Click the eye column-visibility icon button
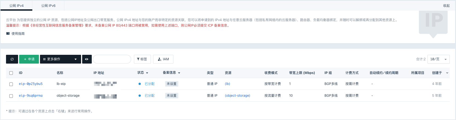The height and width of the screenshot is (120, 456). (87, 59)
